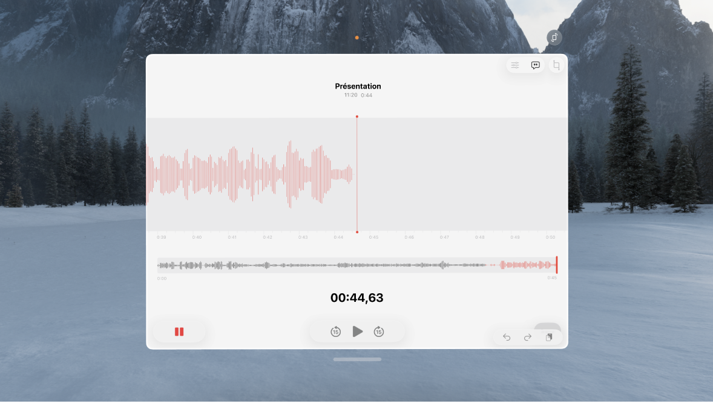Show the transcript via quote bubble icon

pyautogui.click(x=534, y=65)
